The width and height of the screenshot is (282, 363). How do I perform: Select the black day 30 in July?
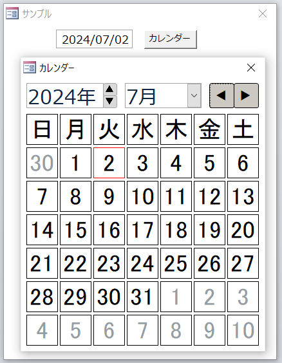[109, 297]
